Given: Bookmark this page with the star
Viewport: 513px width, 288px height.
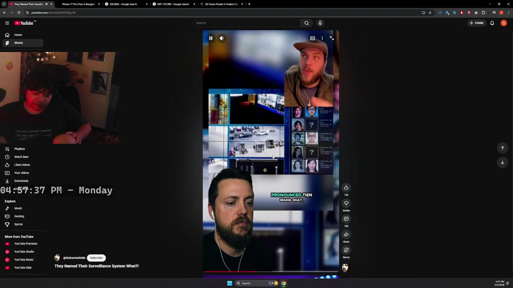Looking at the screenshot, I should coord(430,12).
